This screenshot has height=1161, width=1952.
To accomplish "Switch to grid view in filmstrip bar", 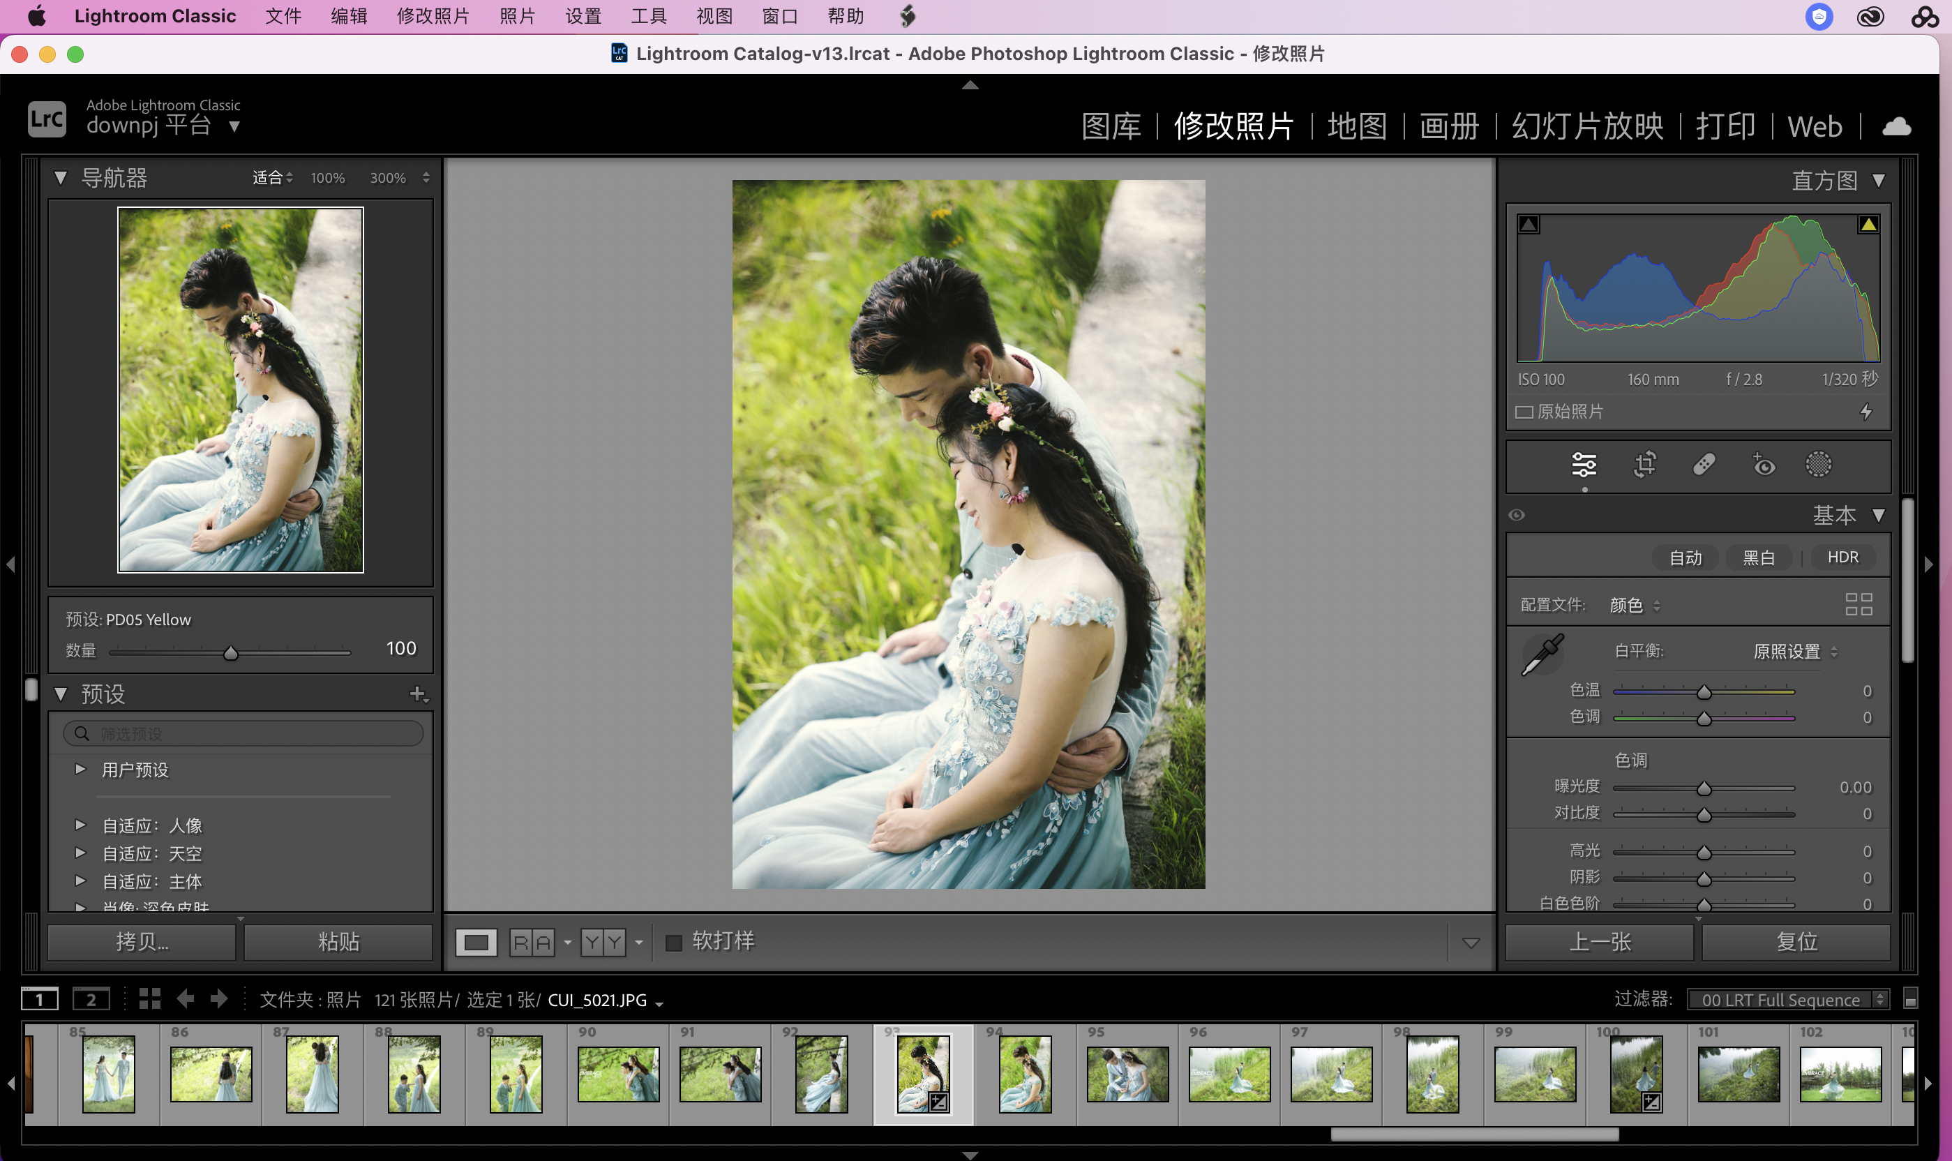I will pos(149,999).
